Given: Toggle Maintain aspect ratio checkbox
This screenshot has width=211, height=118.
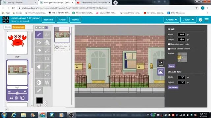Looking at the screenshot, I should pyautogui.click(x=169, y=44).
